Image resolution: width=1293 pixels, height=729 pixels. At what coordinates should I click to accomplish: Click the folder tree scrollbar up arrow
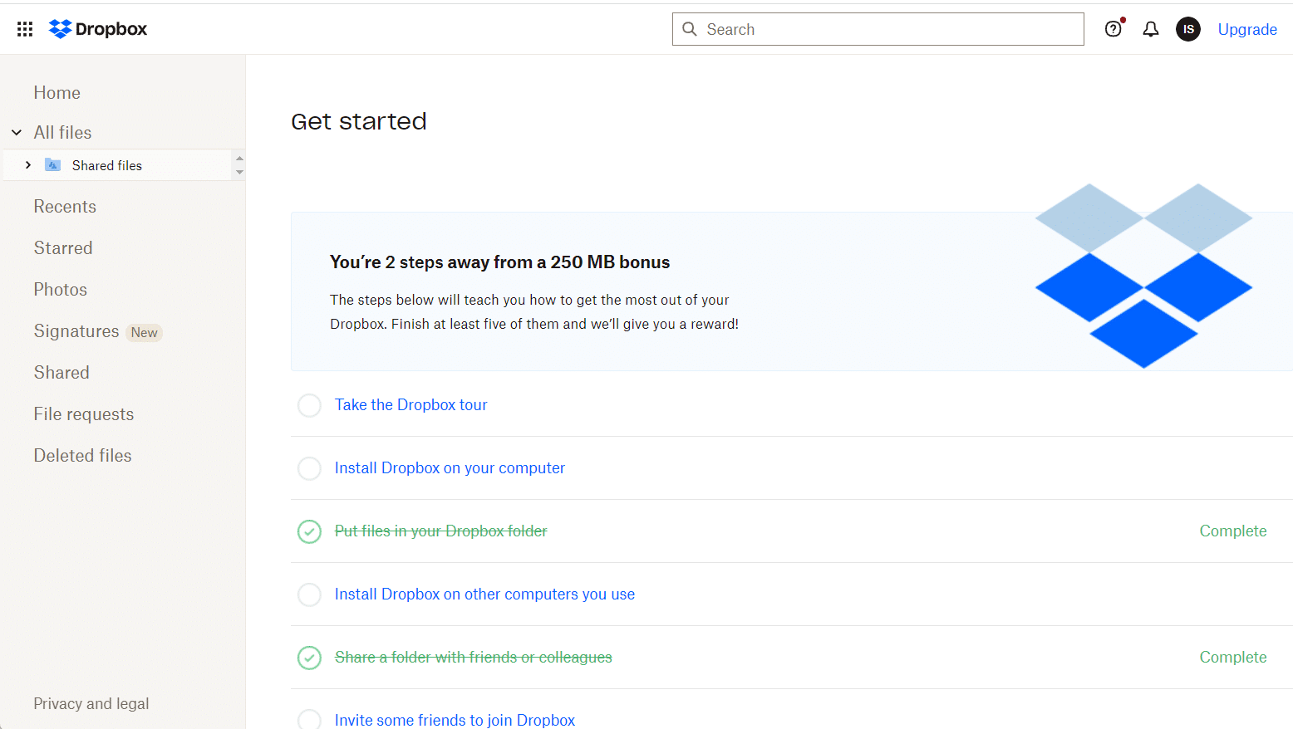[x=239, y=158]
